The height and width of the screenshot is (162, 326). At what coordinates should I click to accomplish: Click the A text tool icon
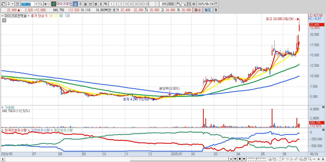coord(323,159)
